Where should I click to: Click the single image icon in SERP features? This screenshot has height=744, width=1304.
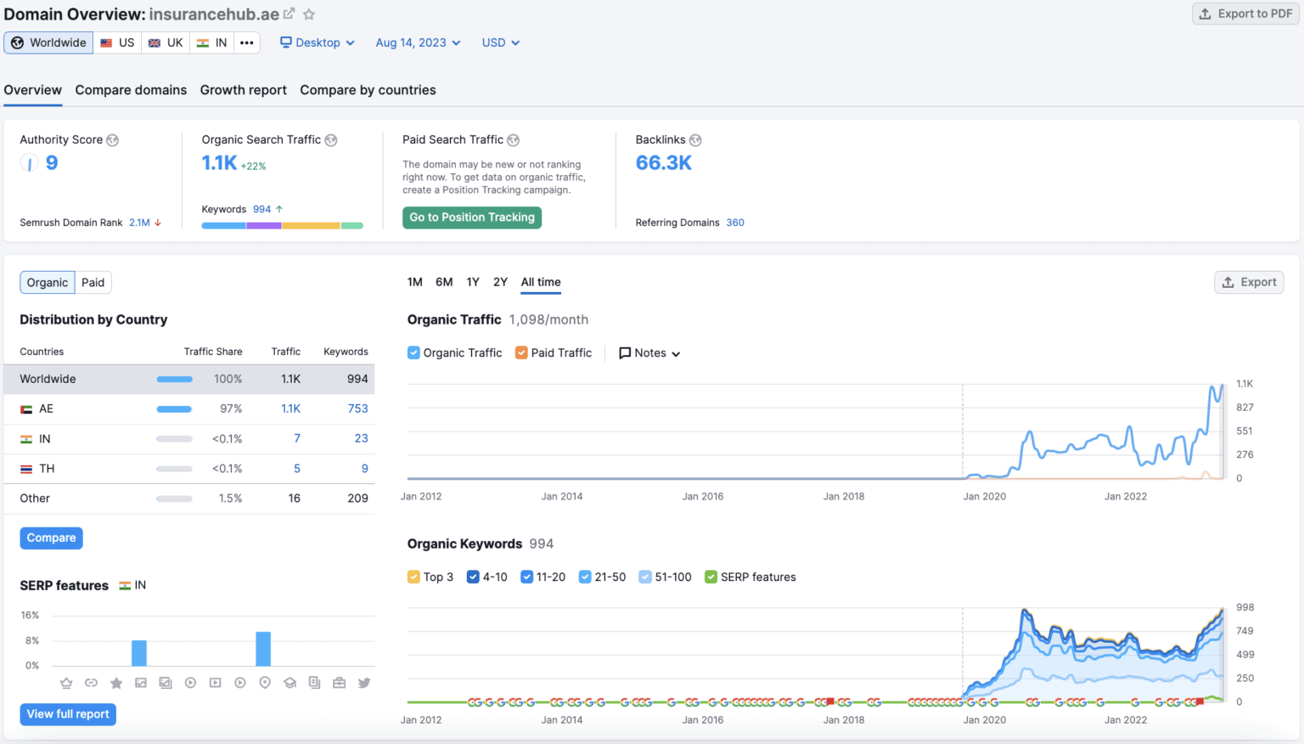(141, 683)
